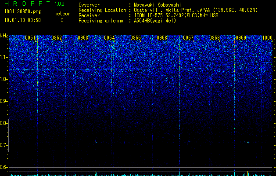The height and width of the screenshot is (176, 276).
Task: Select the observer name Masayuki Kobayashi
Action: point(158,5)
